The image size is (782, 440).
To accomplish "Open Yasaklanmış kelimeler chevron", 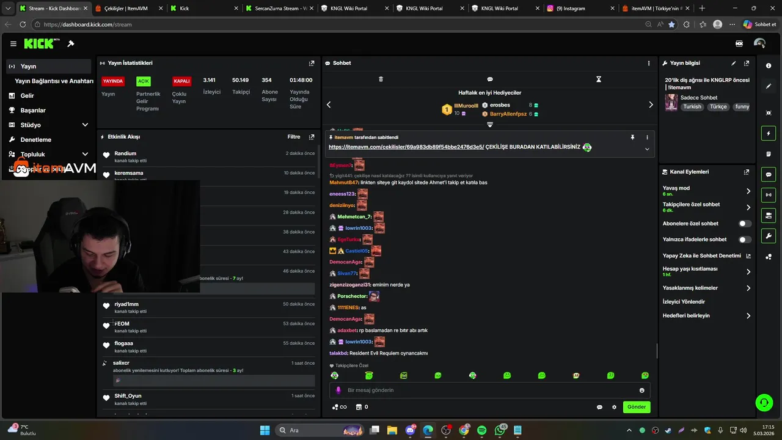I will [748, 288].
